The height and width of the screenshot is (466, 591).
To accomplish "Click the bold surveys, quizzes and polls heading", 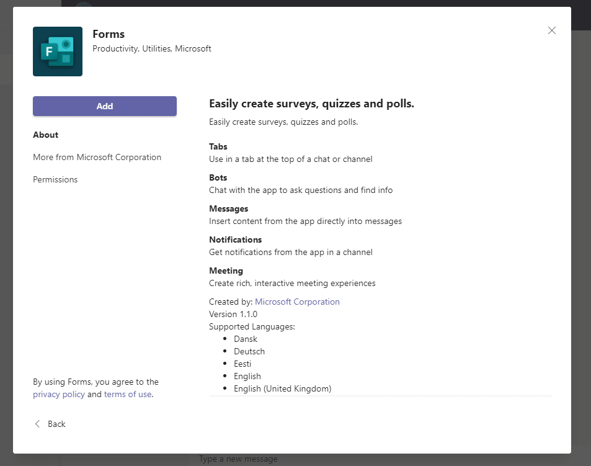I will pyautogui.click(x=311, y=104).
